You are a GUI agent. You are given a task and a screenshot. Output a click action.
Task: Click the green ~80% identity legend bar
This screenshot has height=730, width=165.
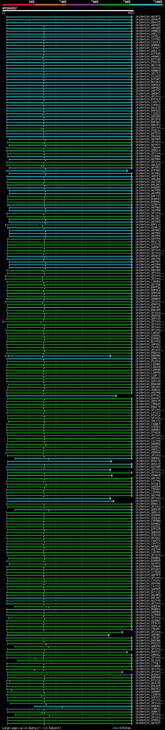pos(114,5)
